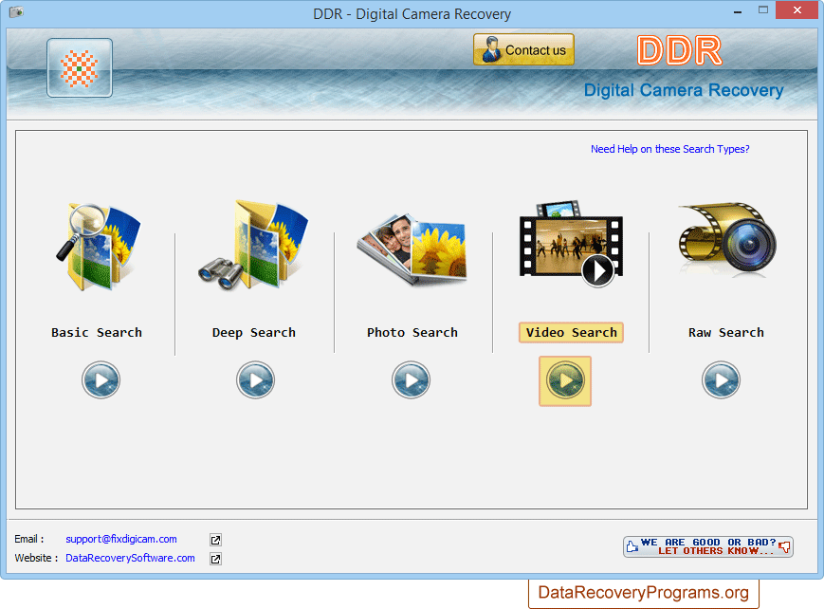Select the Deep Search label

pos(254,333)
